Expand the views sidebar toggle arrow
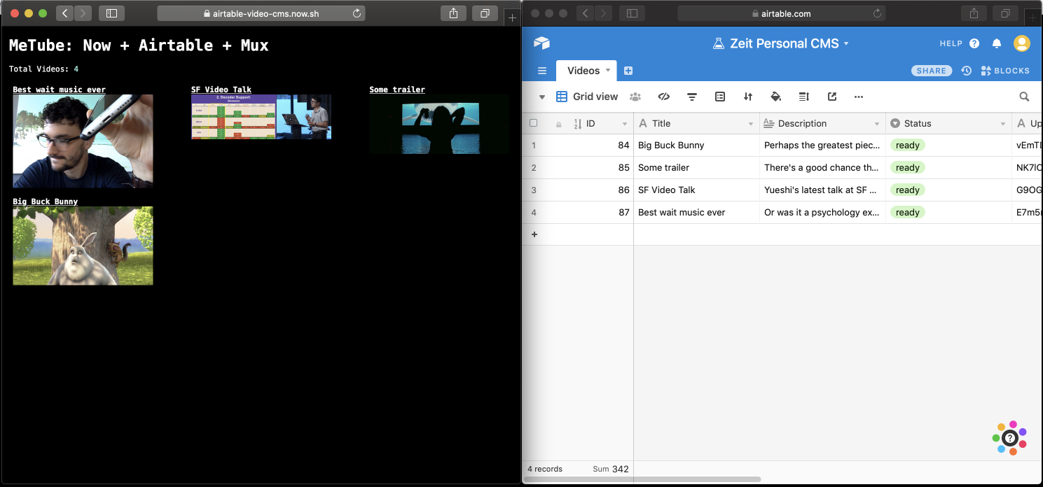Viewport: 1043px width, 487px height. pyautogui.click(x=541, y=97)
